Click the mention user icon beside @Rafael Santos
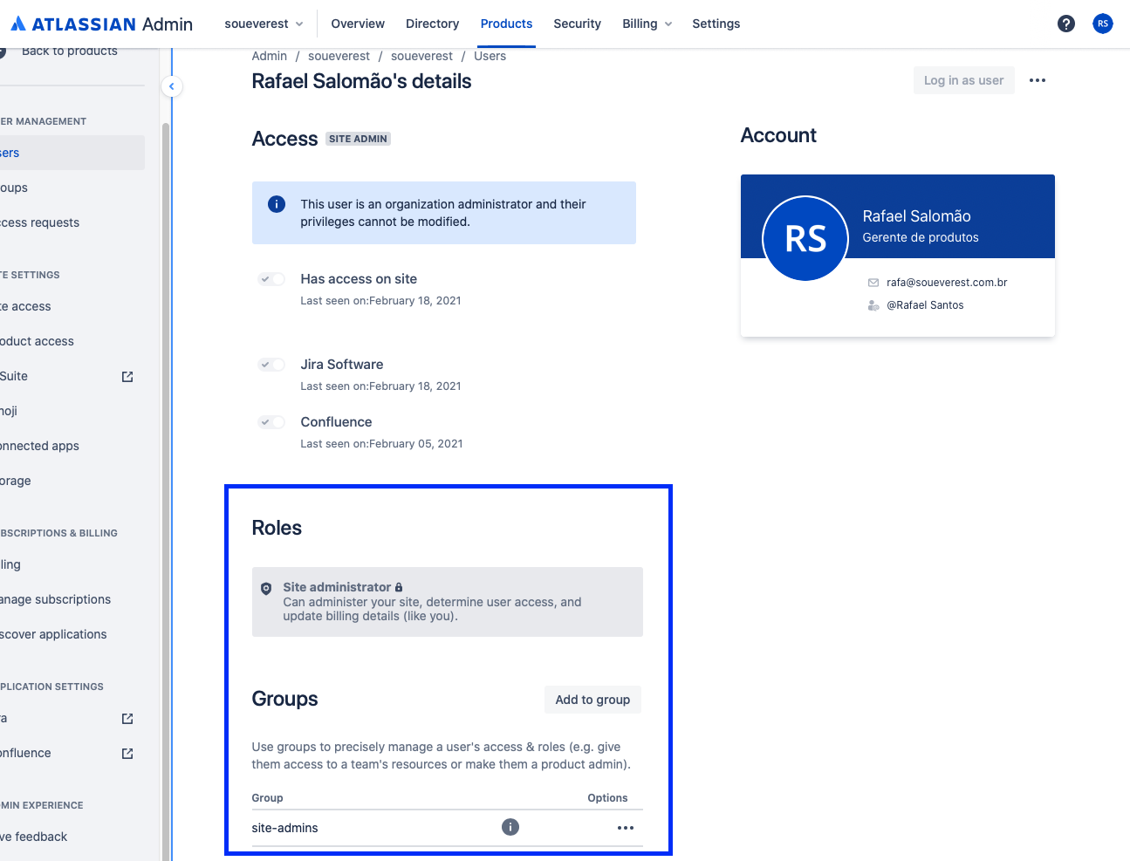 tap(873, 305)
